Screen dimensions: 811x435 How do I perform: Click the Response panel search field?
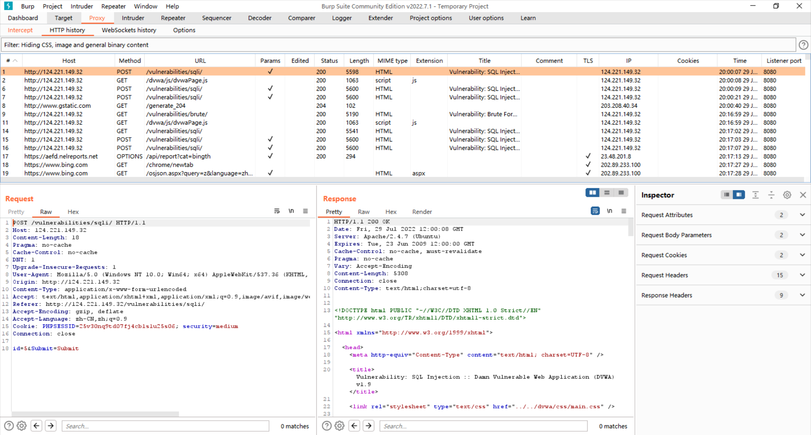(x=483, y=426)
